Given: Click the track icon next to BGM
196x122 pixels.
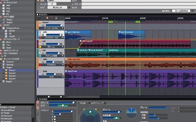Looking at the screenshot, I should [x=40, y=71].
